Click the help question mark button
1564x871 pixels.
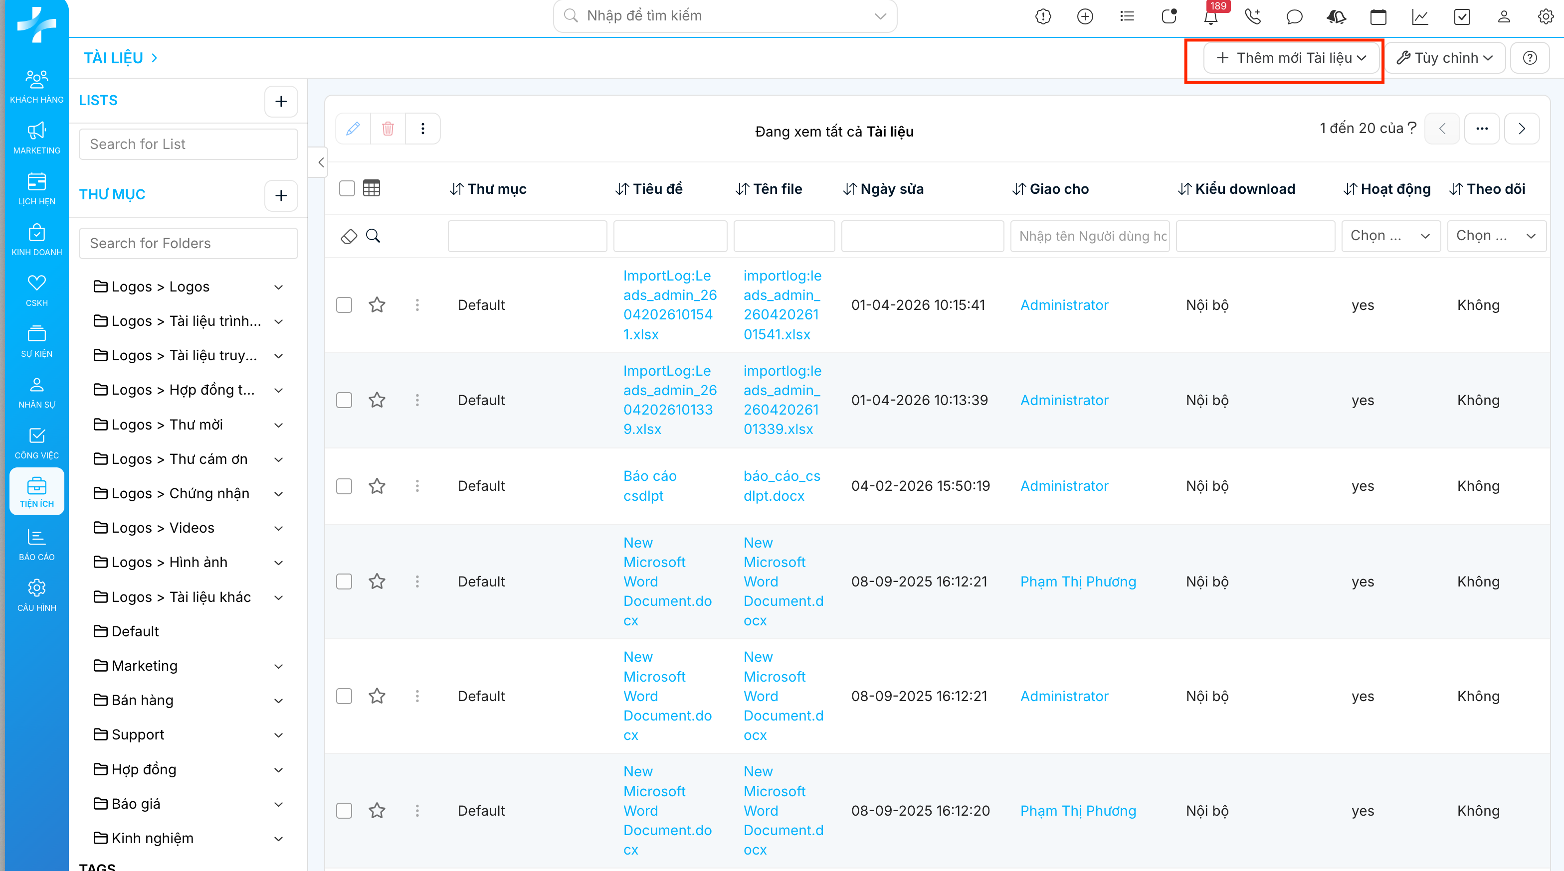point(1530,58)
